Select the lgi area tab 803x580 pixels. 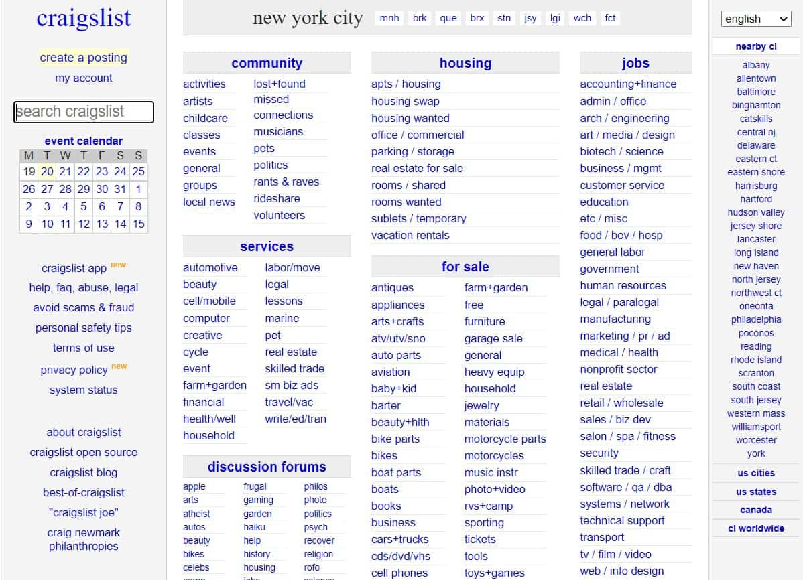click(555, 18)
